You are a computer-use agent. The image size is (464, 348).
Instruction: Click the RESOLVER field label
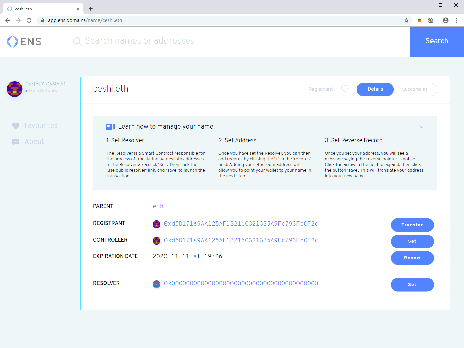coord(106,283)
